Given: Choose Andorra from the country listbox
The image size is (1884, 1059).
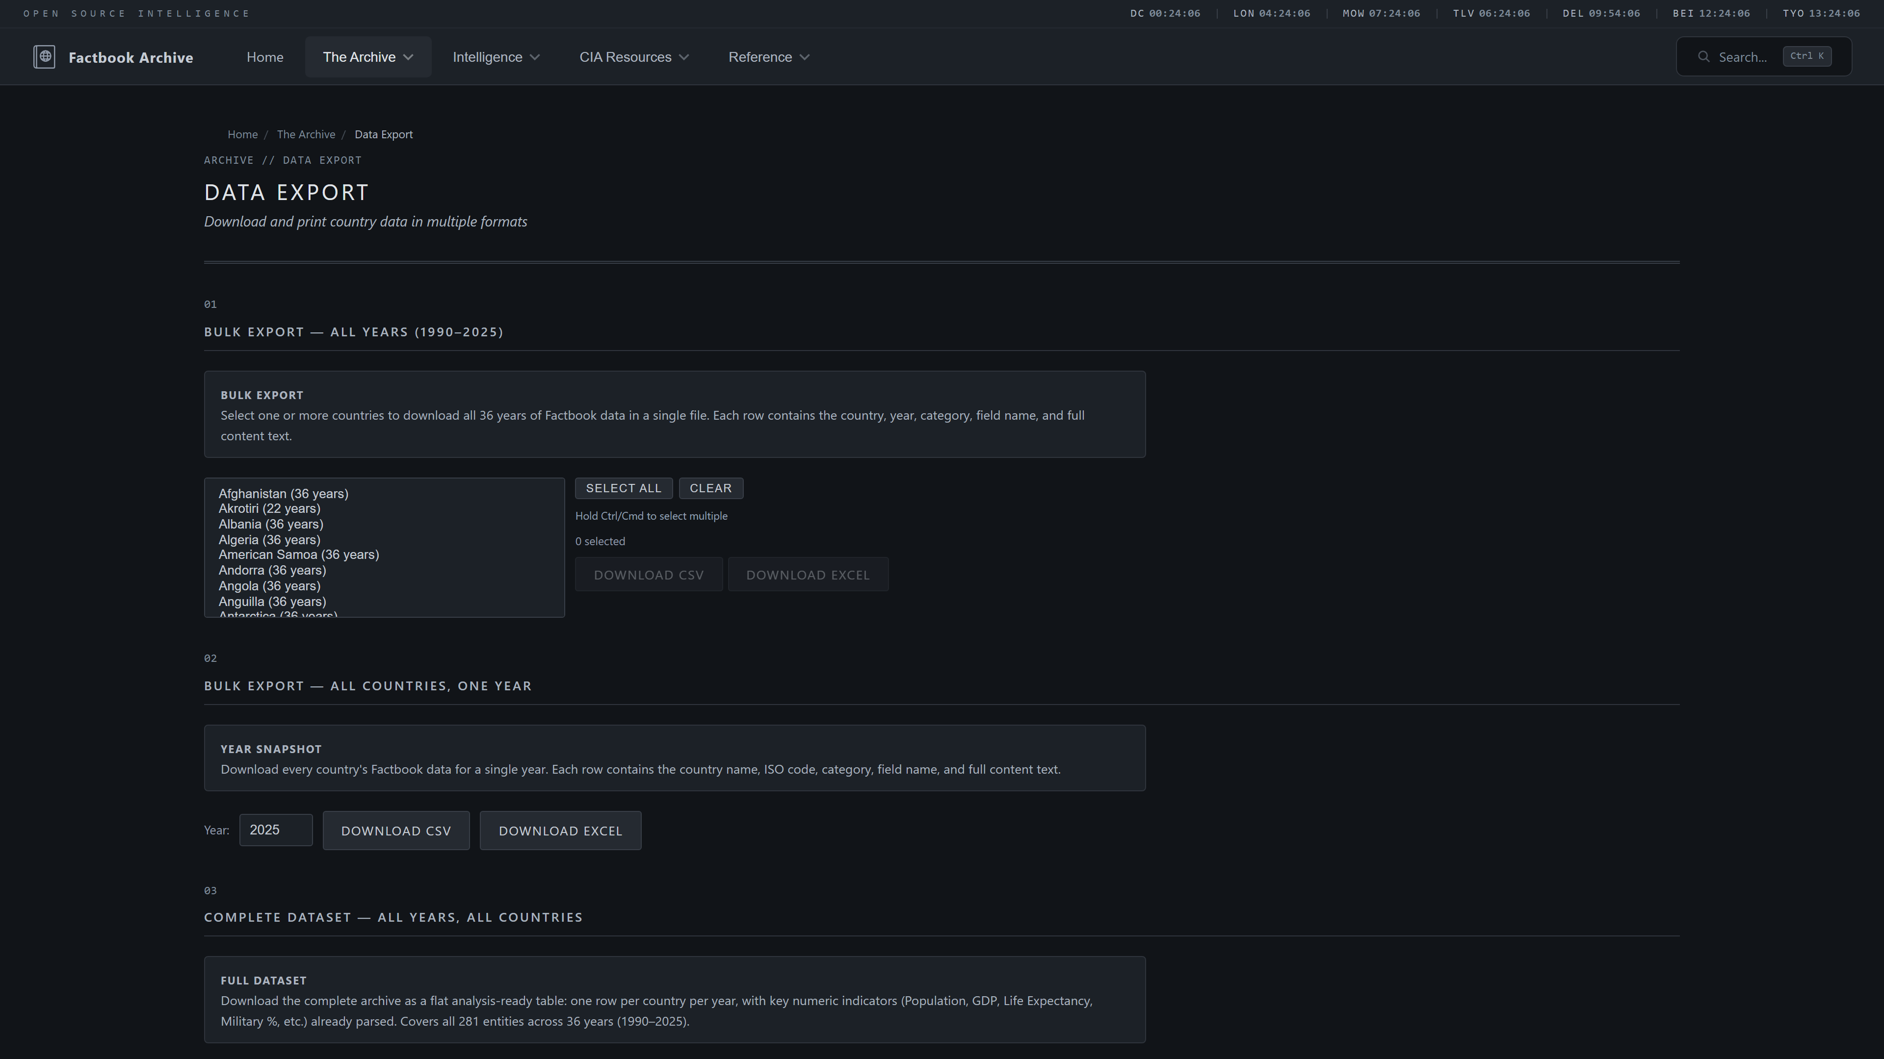Looking at the screenshot, I should [272, 570].
